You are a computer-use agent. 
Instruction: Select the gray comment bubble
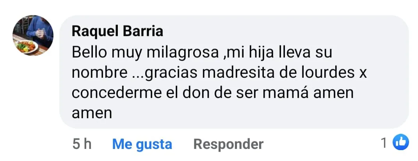[234, 72]
